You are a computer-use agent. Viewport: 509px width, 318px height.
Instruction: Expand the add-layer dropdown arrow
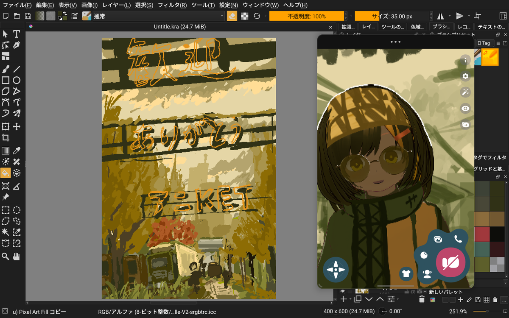[x=350, y=299]
